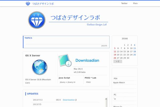Open the large round diamond emblem
Image resolution: width=160 pixels, height=107 pixels.
pos(37,20)
